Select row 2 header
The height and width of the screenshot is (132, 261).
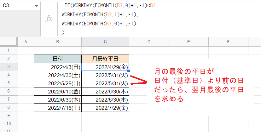pyautogui.click(x=9, y=59)
